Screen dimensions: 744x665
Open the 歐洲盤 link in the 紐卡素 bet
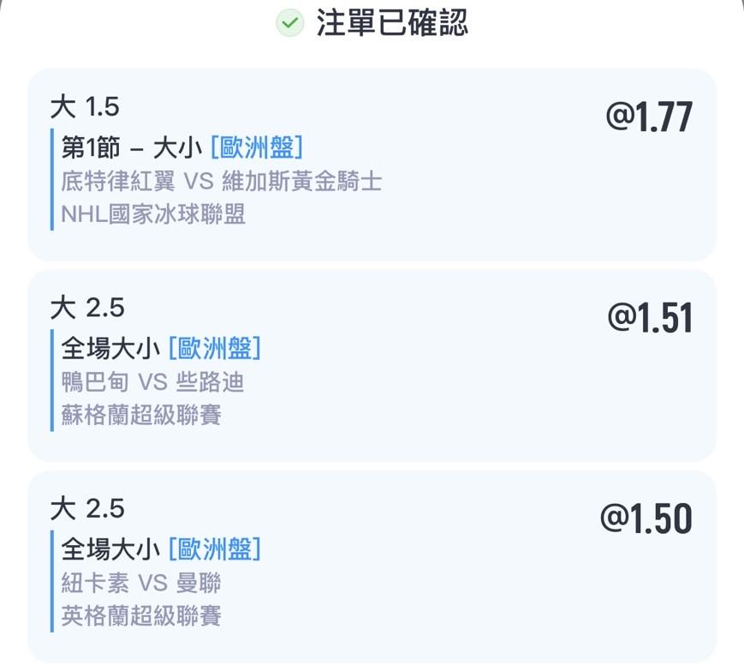(x=215, y=549)
